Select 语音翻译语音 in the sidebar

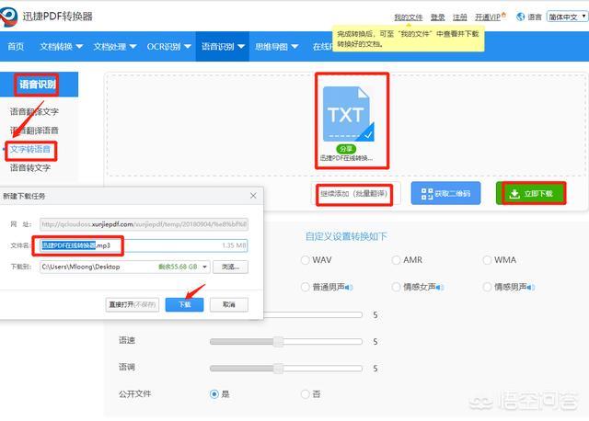[34, 131]
